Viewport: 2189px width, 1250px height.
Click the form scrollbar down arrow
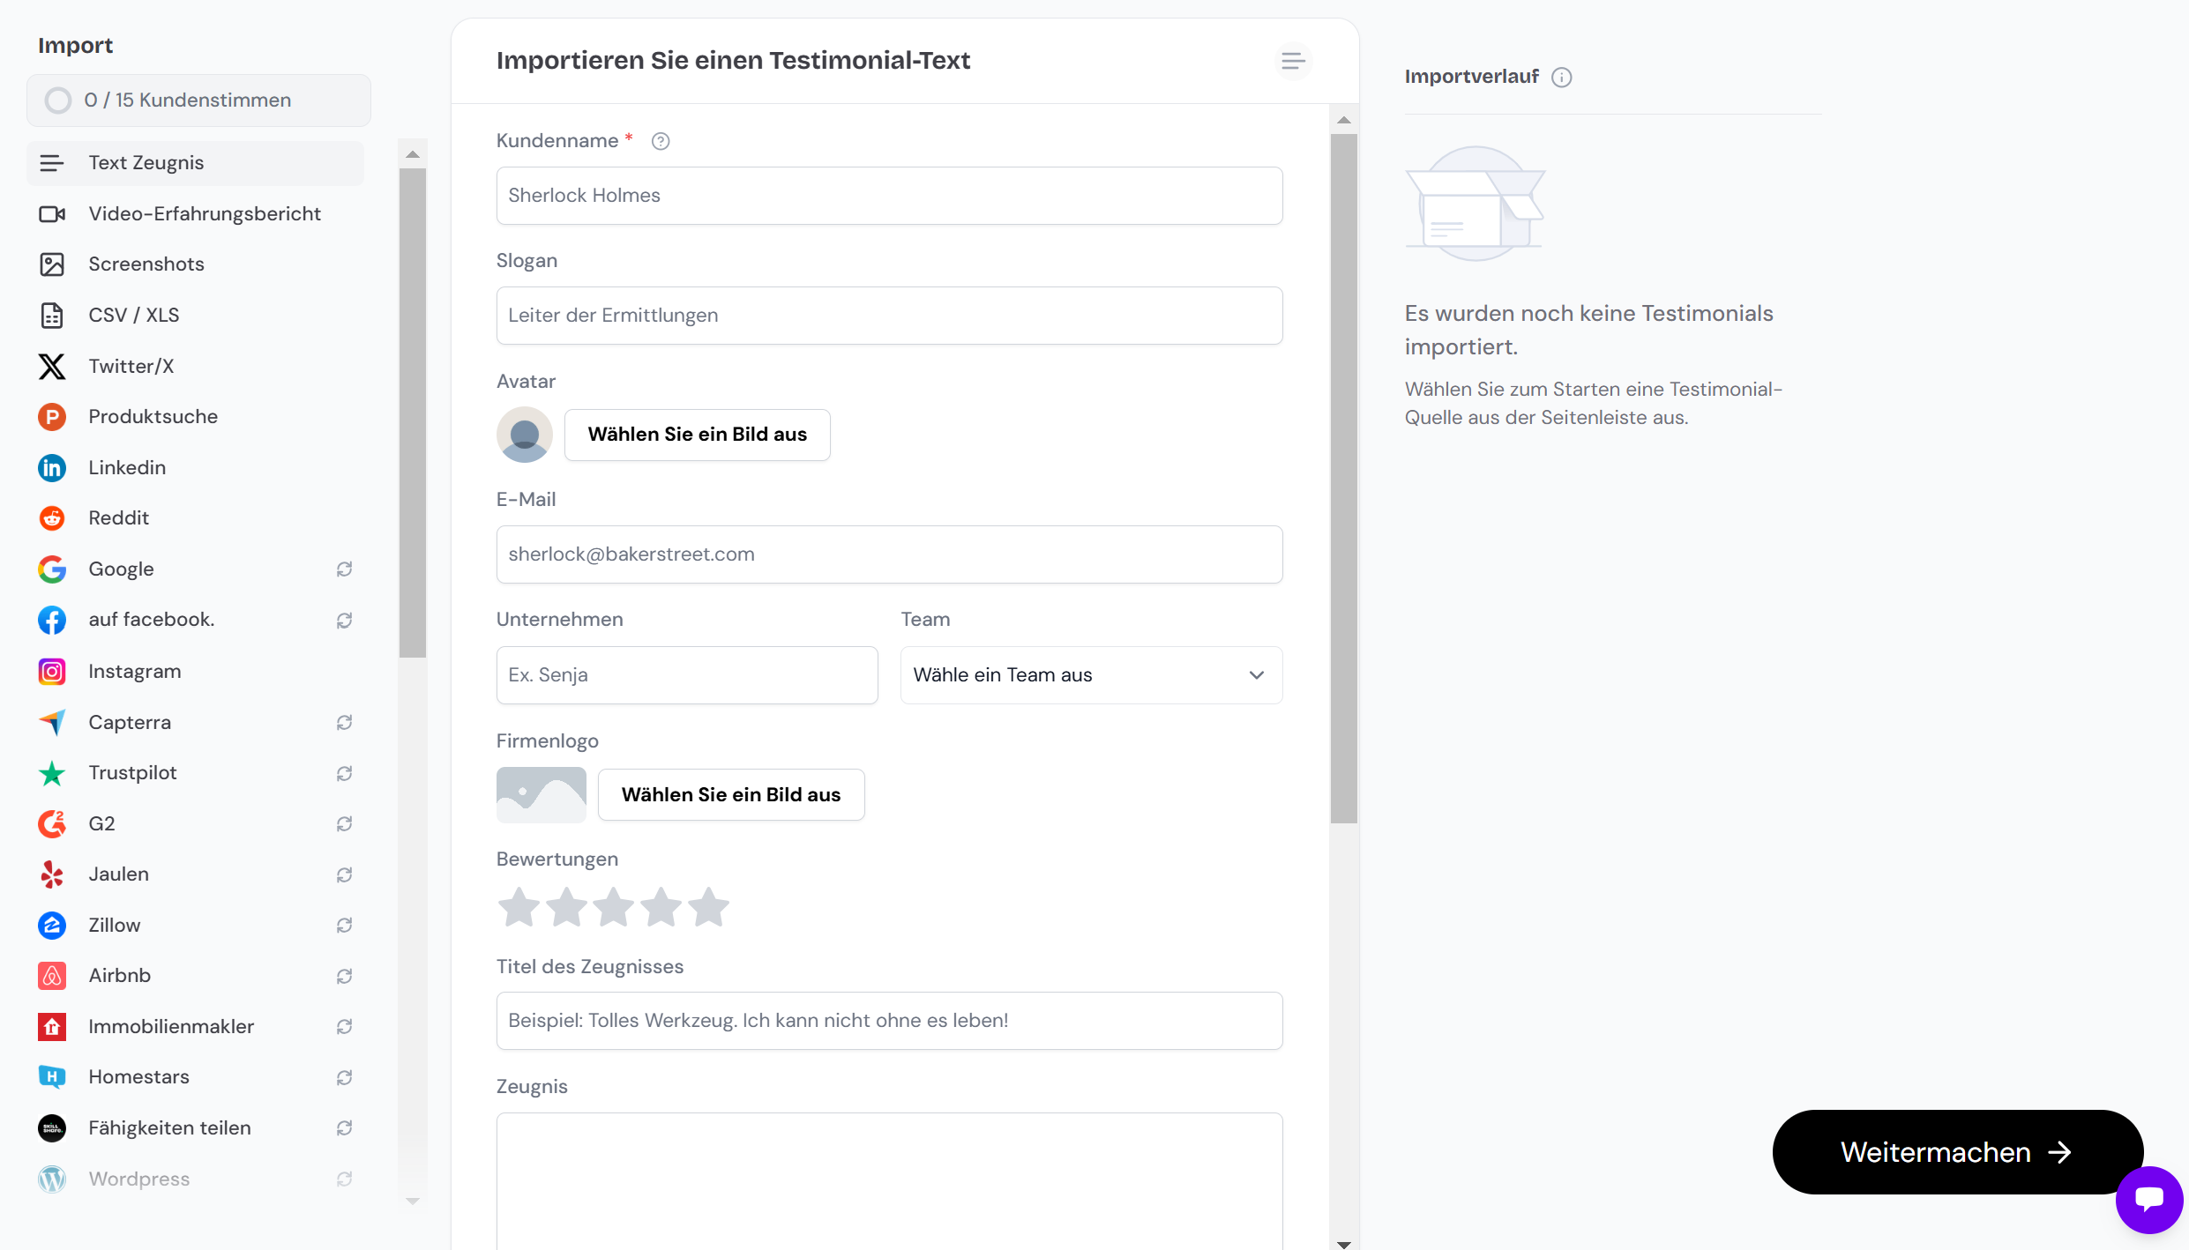point(1343,1243)
